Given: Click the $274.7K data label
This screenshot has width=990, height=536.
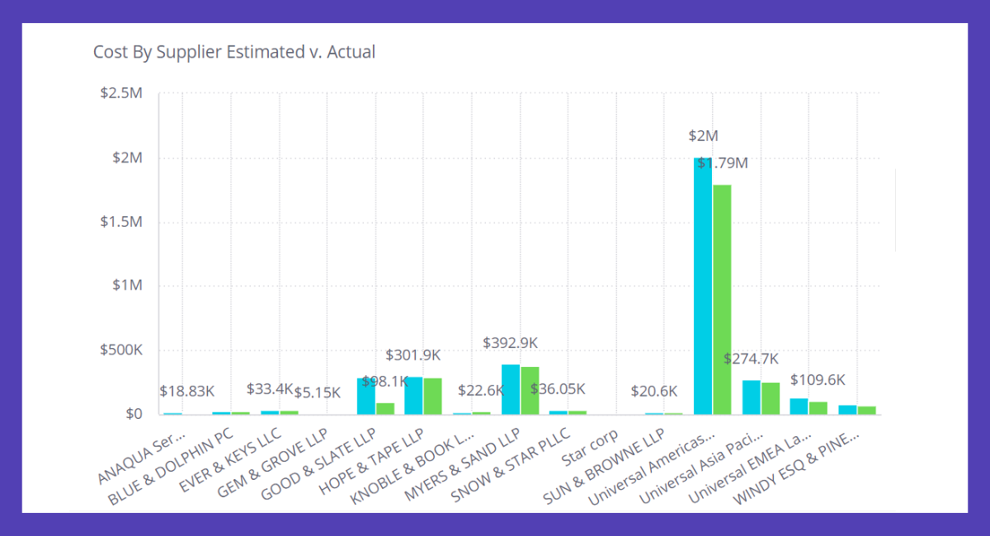Looking at the screenshot, I should (x=752, y=359).
